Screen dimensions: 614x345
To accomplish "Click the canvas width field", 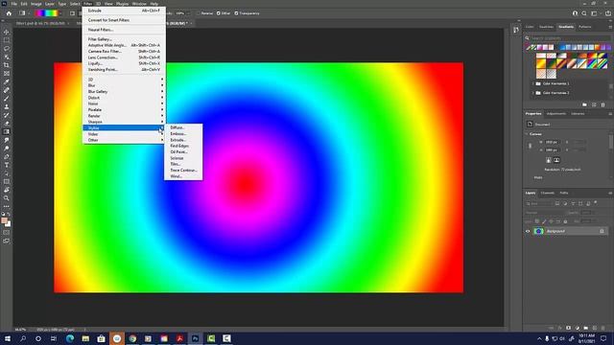I will 552,142.
